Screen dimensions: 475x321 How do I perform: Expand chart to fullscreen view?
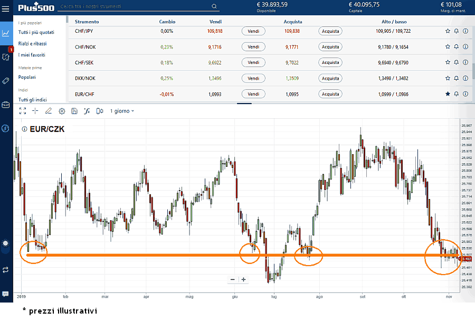tap(22, 111)
